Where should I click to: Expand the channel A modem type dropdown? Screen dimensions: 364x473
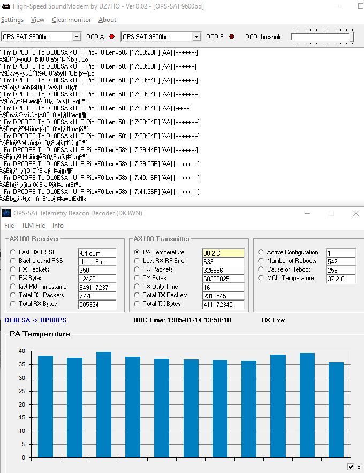tap(77, 37)
